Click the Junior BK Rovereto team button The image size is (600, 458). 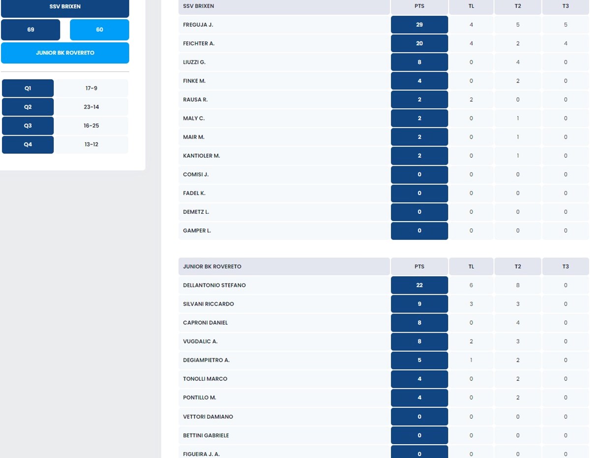65,53
